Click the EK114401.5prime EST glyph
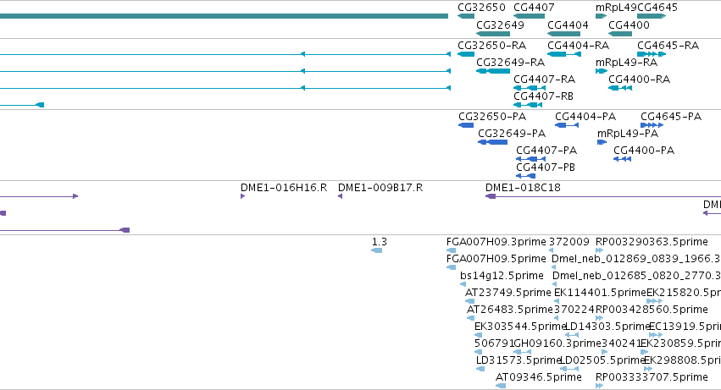 557,302
